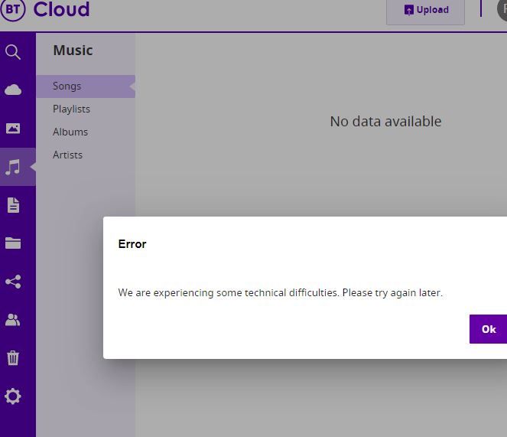Select the music note sidebar icon
This screenshot has width=507, height=437.
click(x=13, y=167)
